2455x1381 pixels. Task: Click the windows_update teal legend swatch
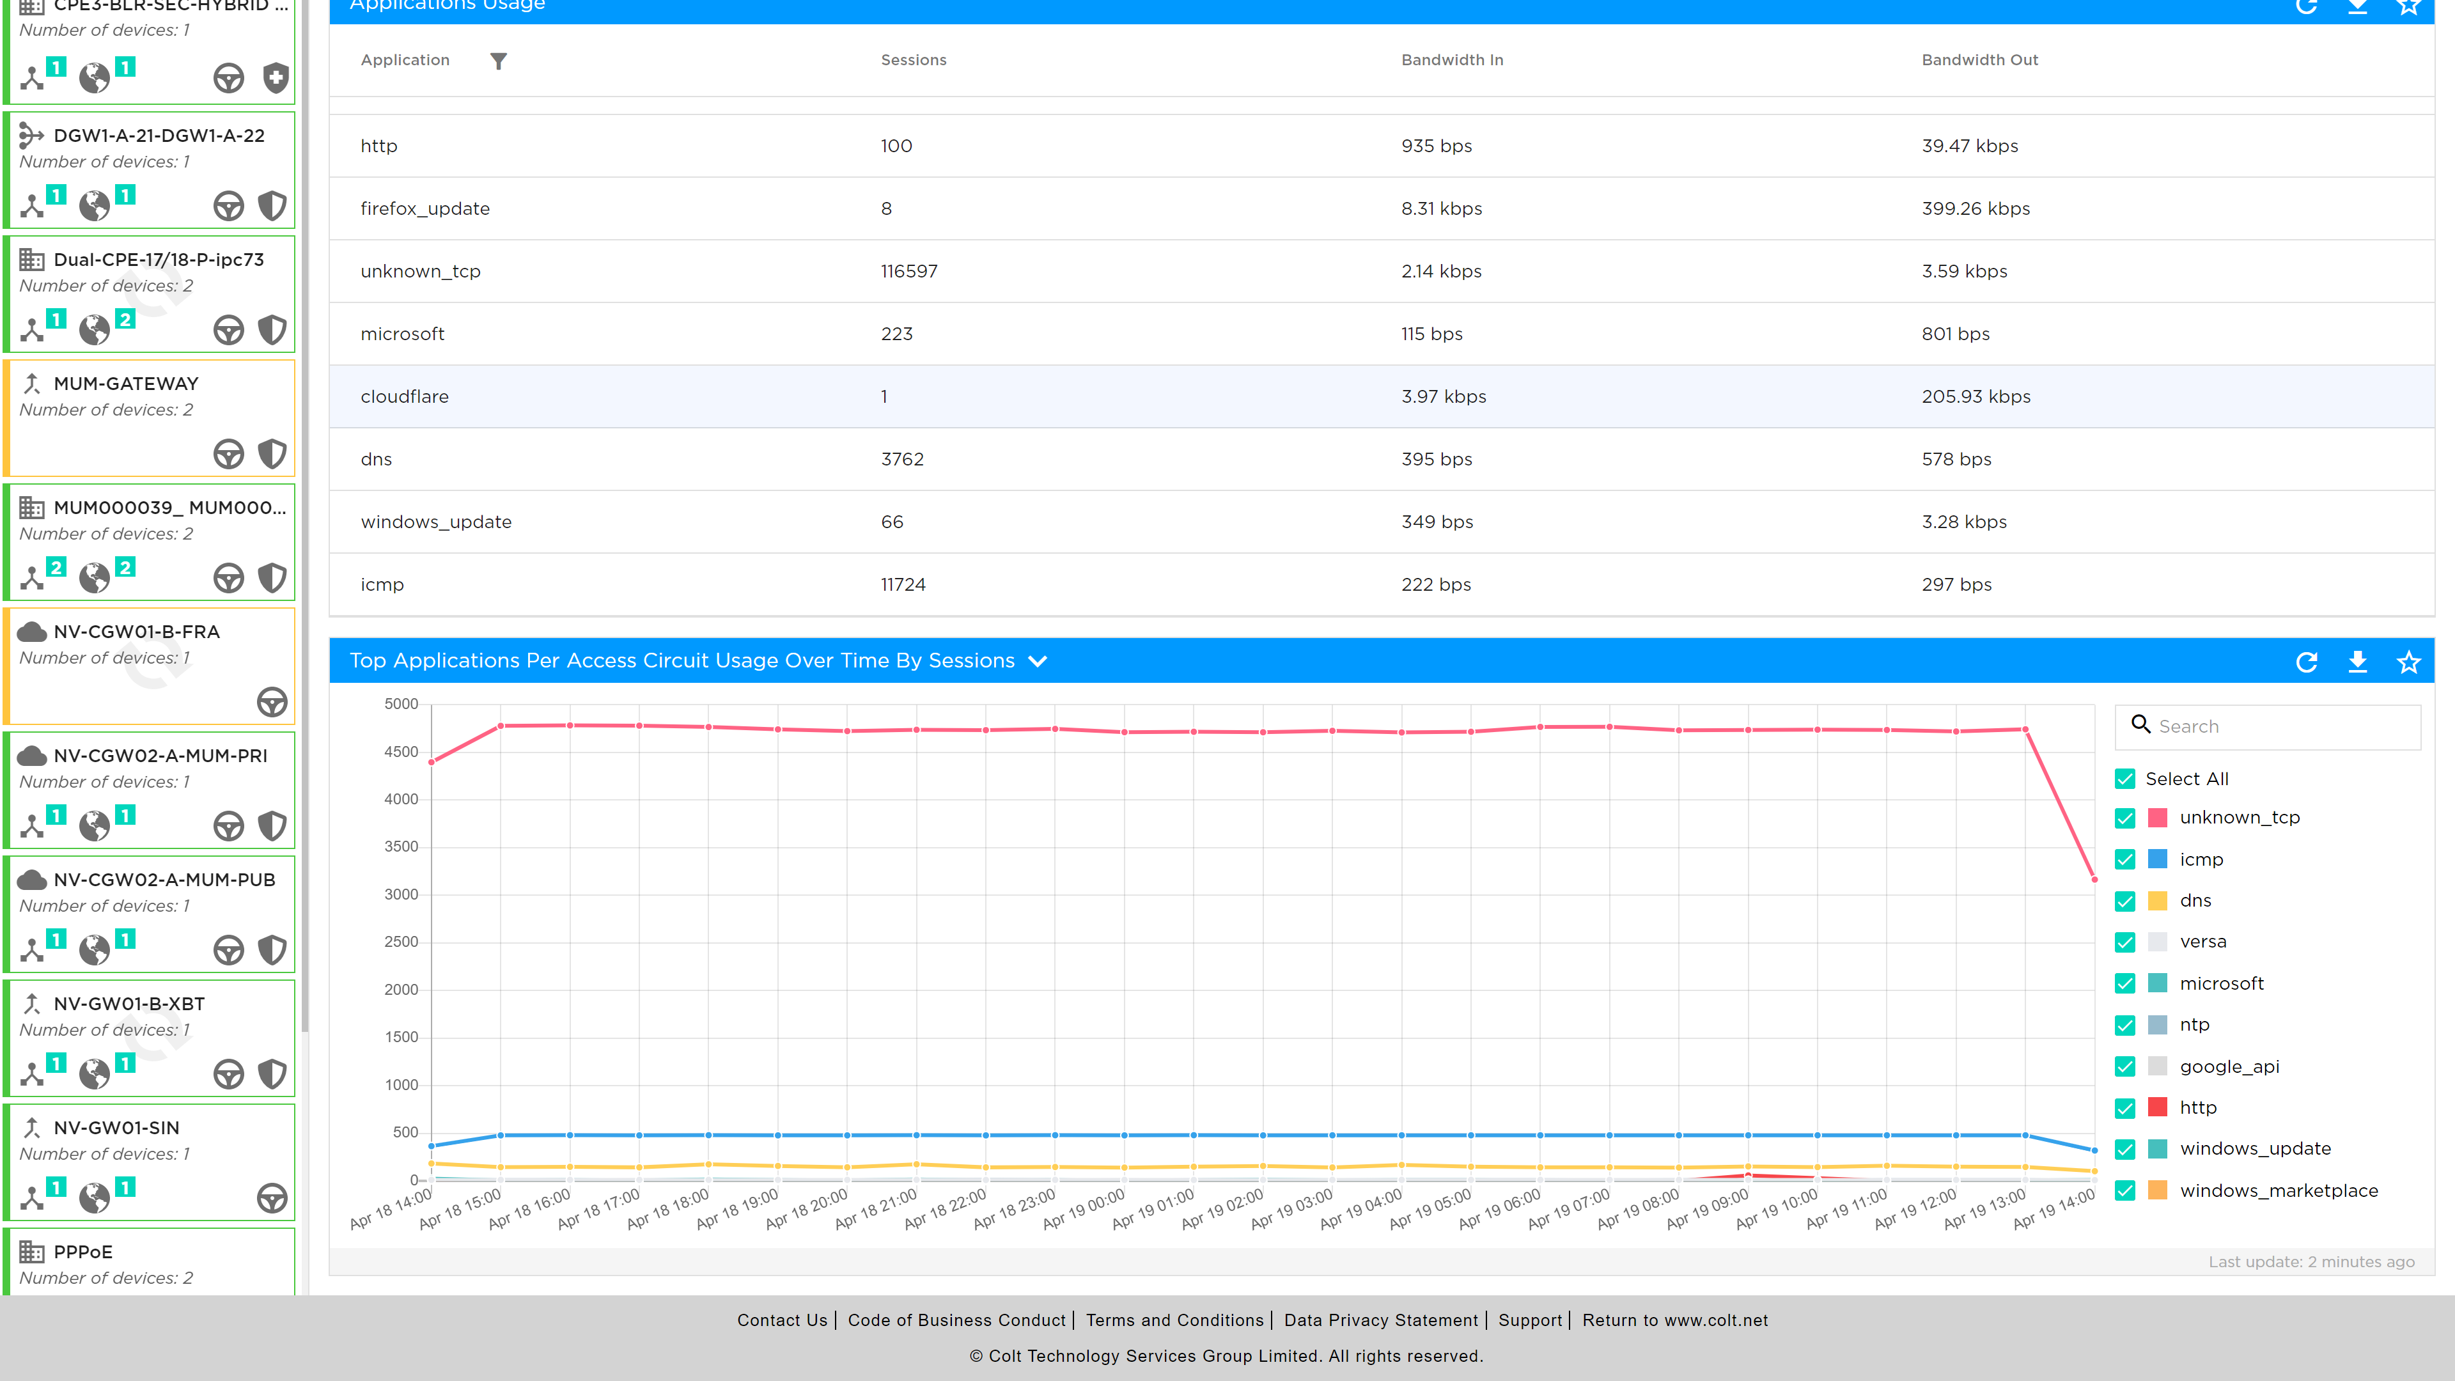click(x=2158, y=1148)
